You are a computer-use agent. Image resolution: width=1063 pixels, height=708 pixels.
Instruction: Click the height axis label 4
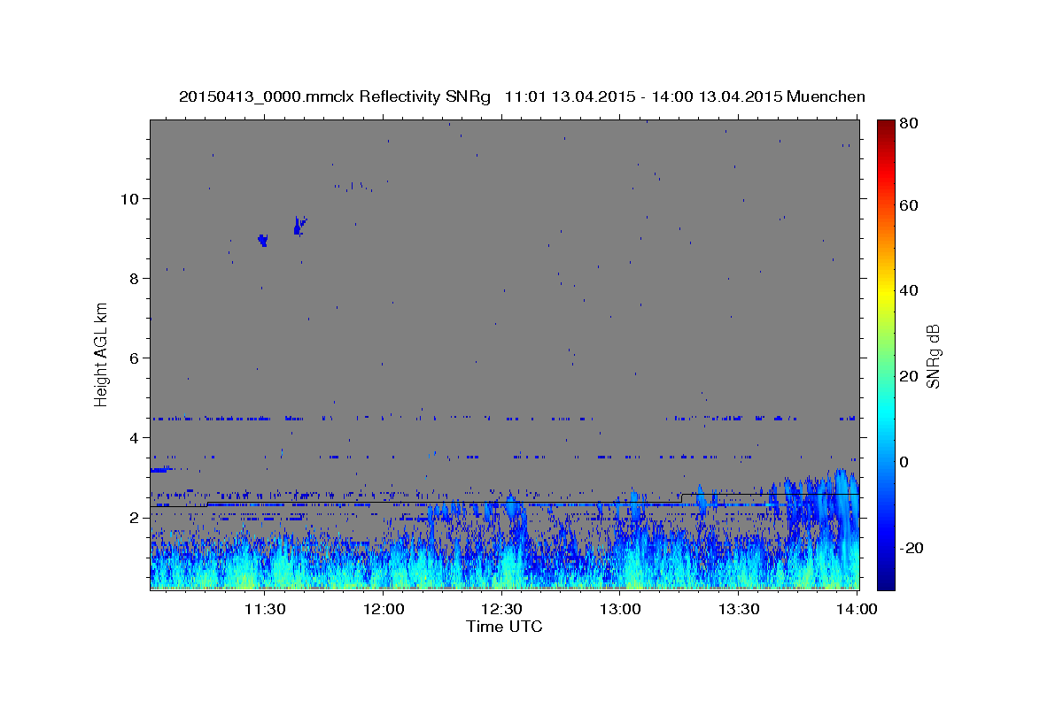click(135, 438)
